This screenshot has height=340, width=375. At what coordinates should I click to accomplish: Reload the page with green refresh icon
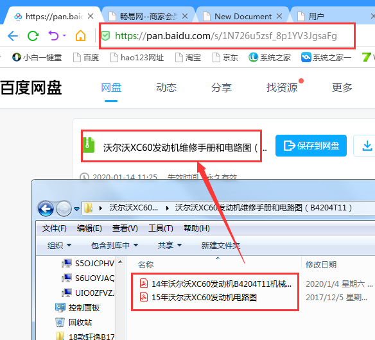click(x=33, y=36)
